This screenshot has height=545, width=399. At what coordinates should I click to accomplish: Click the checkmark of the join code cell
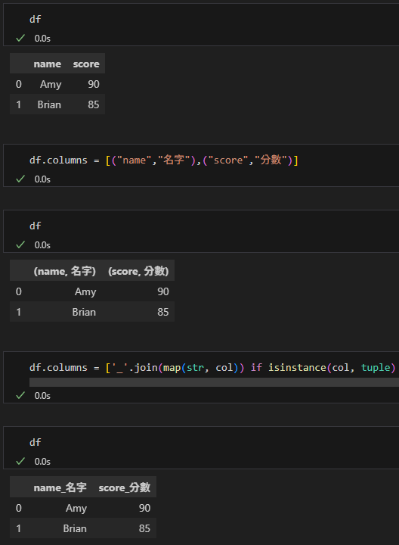click(x=20, y=396)
